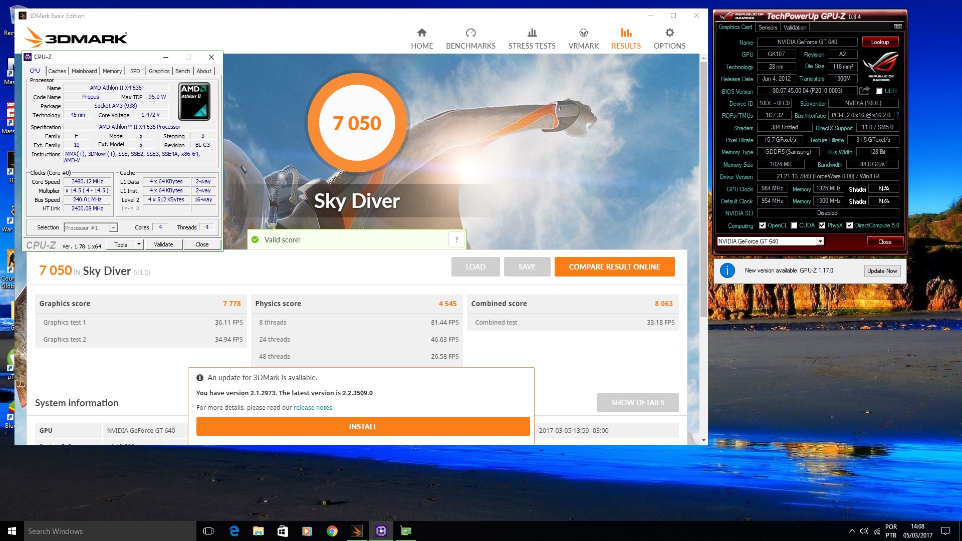Screen dimensions: 962x541
Task: Switch to RESULTS in 3DMark navigation
Action: click(x=626, y=39)
